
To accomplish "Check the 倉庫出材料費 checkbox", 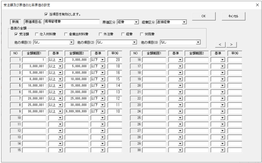I will coord(66,34).
